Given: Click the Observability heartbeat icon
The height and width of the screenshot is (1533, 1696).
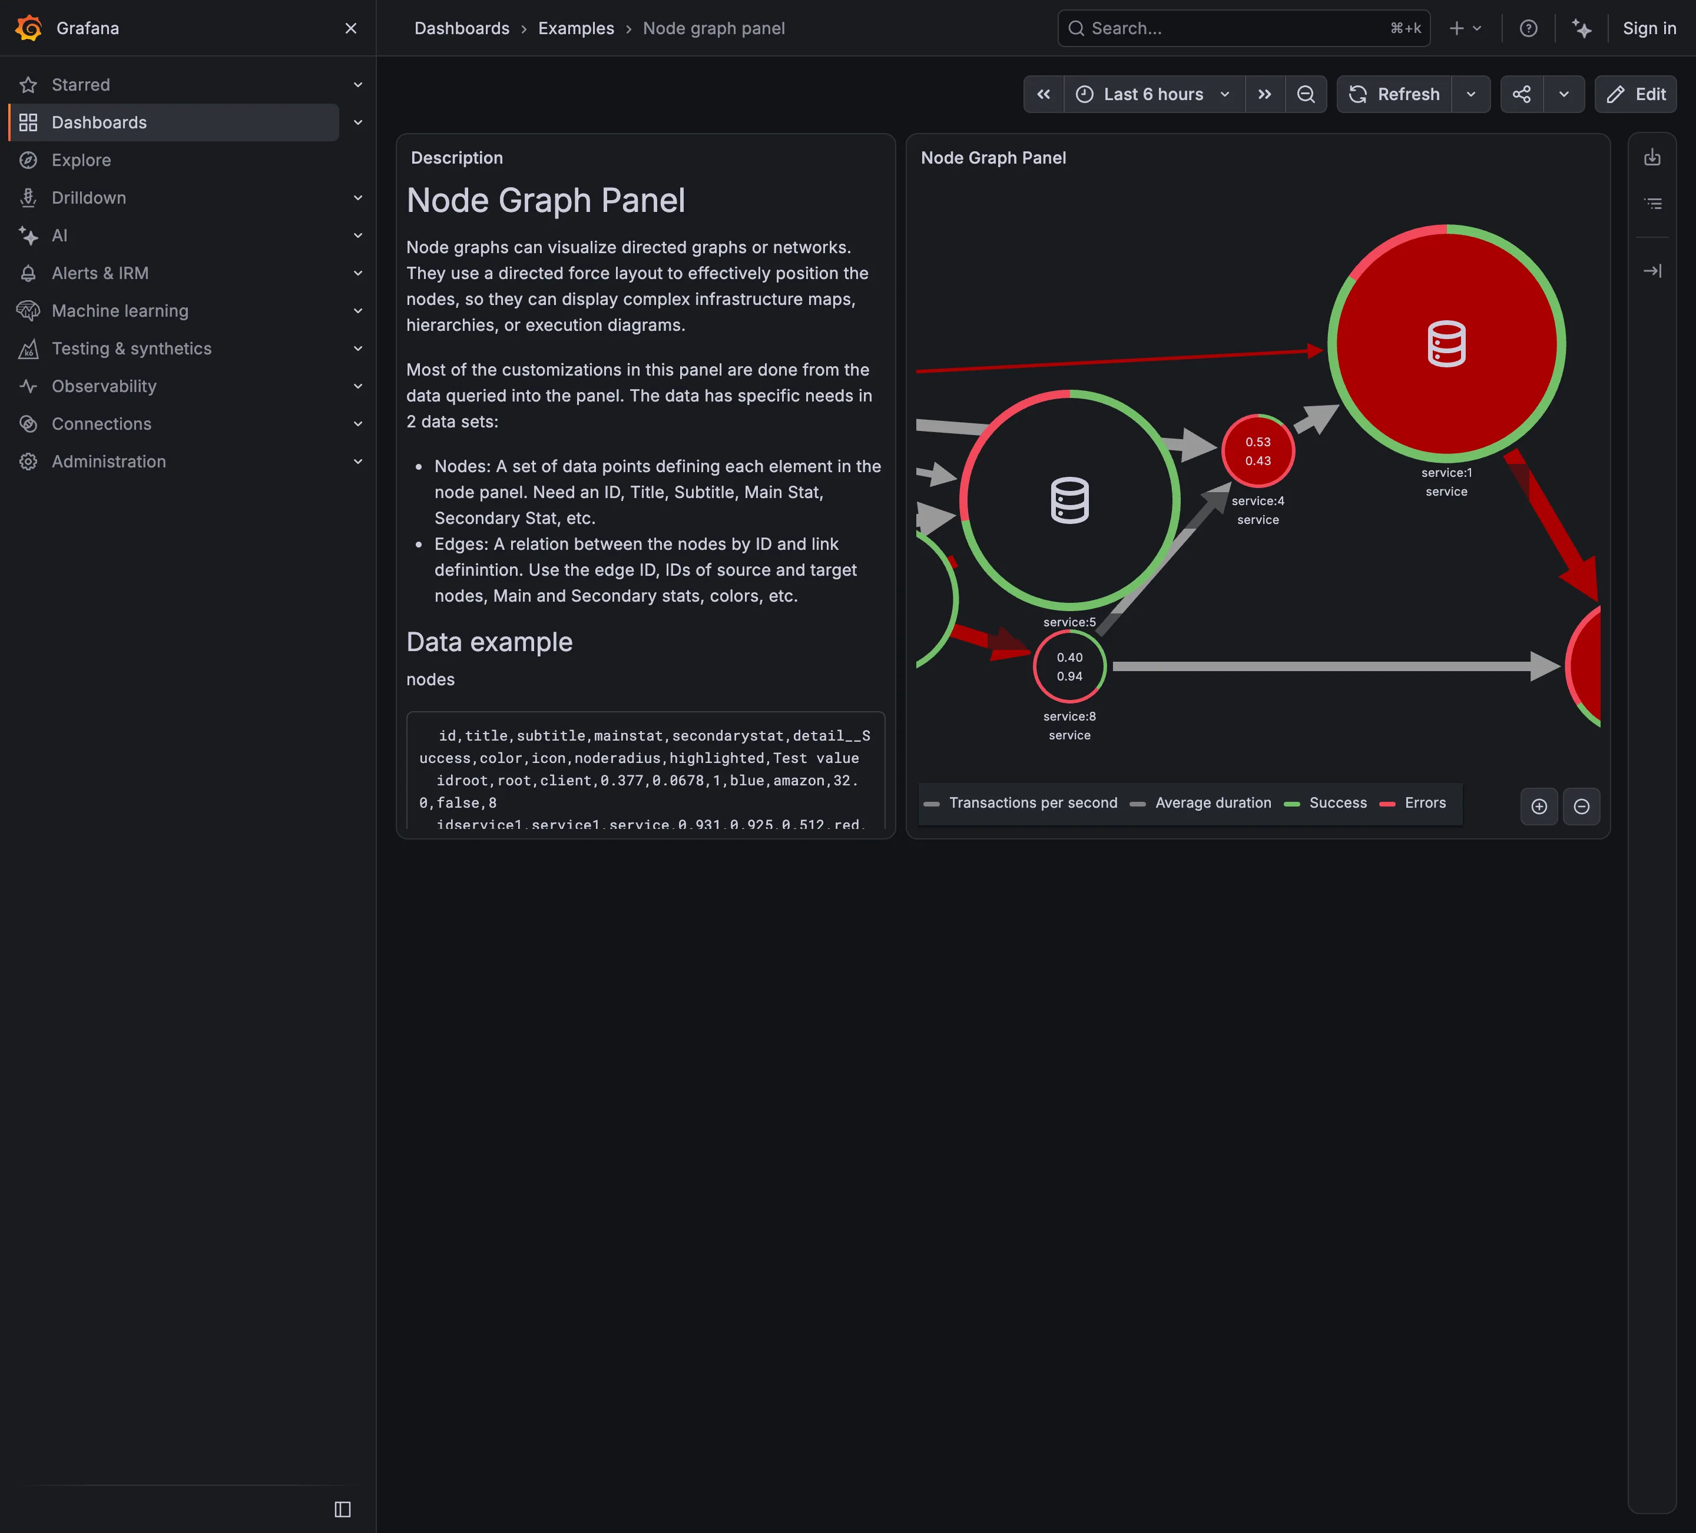Looking at the screenshot, I should tap(28, 387).
